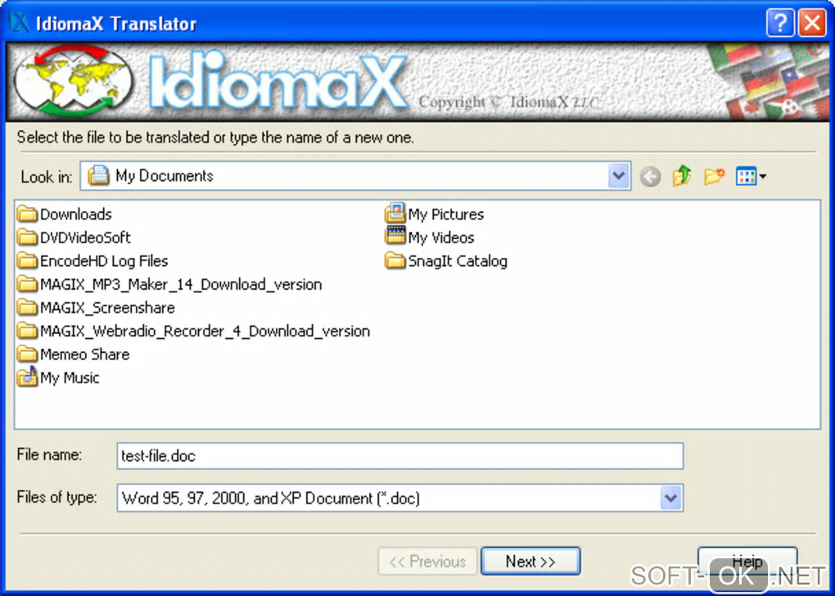Select MAGIX_MP3_Maker_14_Download_version entry
Viewport: 835px width, 596px height.
(181, 285)
